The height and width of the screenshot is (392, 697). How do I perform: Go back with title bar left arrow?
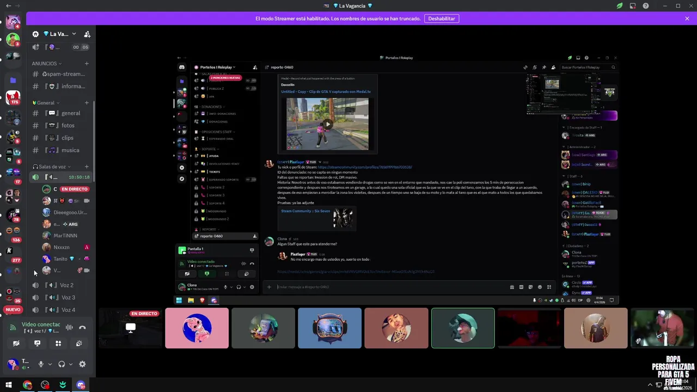[8, 6]
